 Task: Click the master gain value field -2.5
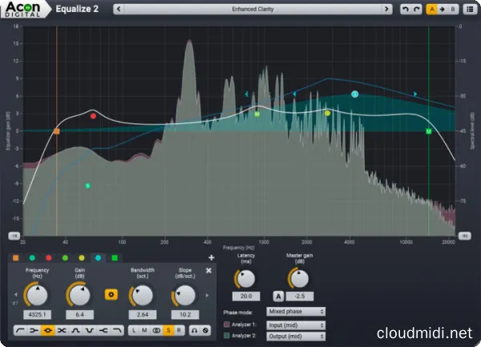pyautogui.click(x=300, y=297)
